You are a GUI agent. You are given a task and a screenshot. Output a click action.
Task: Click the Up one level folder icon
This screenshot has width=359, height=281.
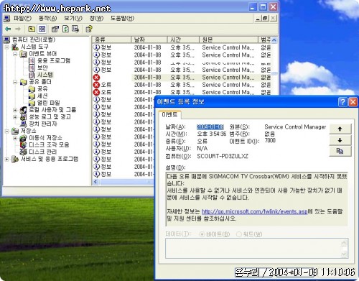(x=32, y=29)
